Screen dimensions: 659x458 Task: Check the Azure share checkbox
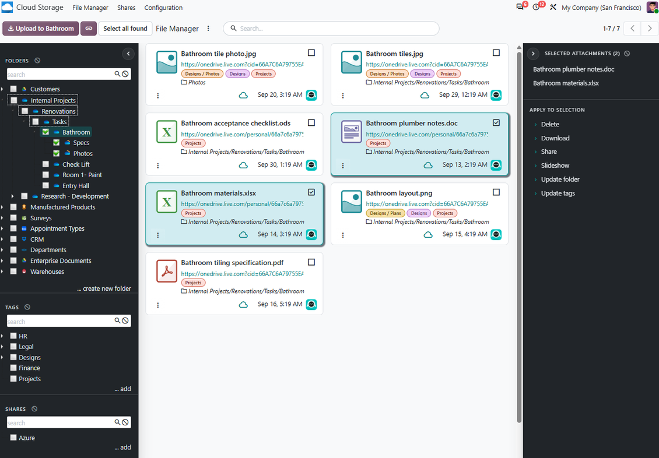13,438
